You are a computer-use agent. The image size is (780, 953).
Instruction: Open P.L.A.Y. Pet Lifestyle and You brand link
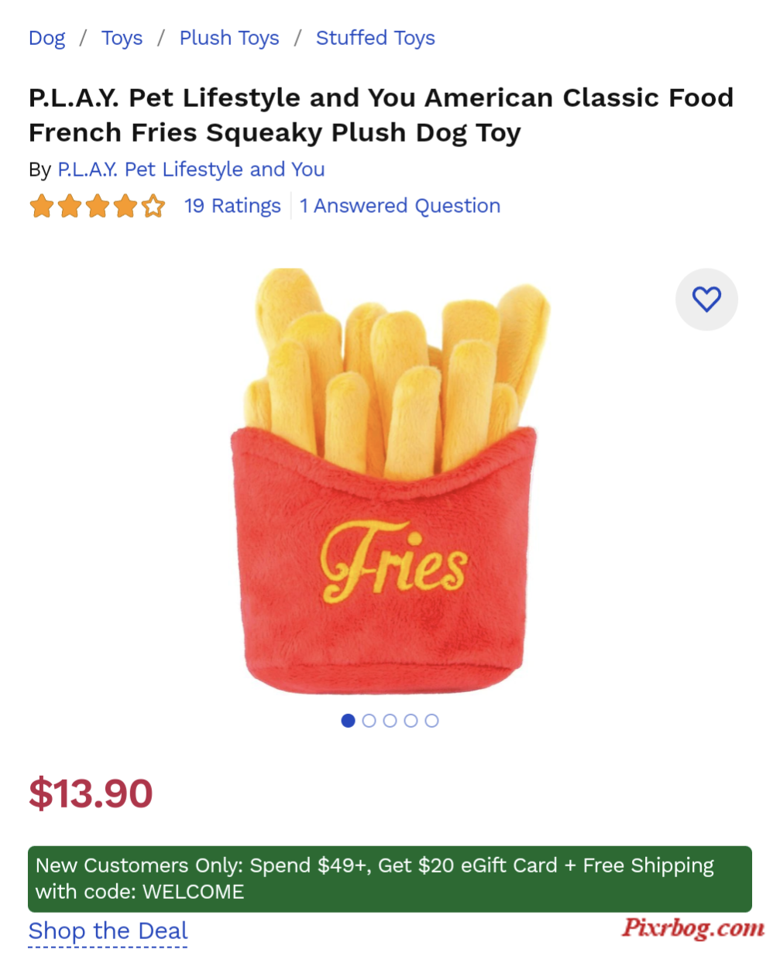(191, 170)
